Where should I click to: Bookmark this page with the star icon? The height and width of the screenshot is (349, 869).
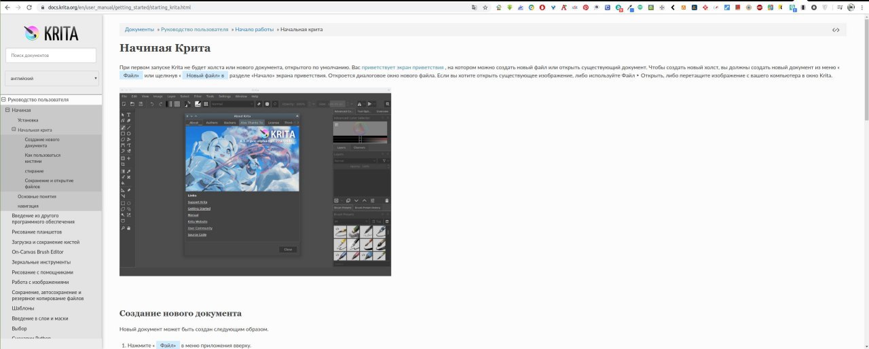485,7
